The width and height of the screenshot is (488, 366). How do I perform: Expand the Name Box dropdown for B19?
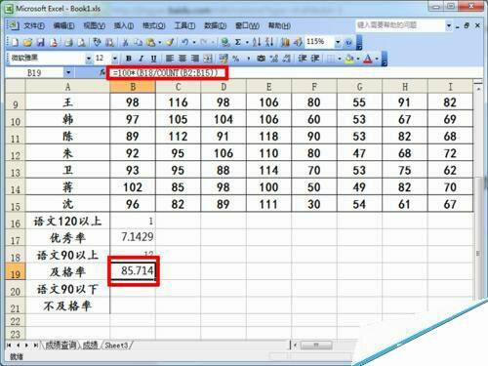click(68, 72)
